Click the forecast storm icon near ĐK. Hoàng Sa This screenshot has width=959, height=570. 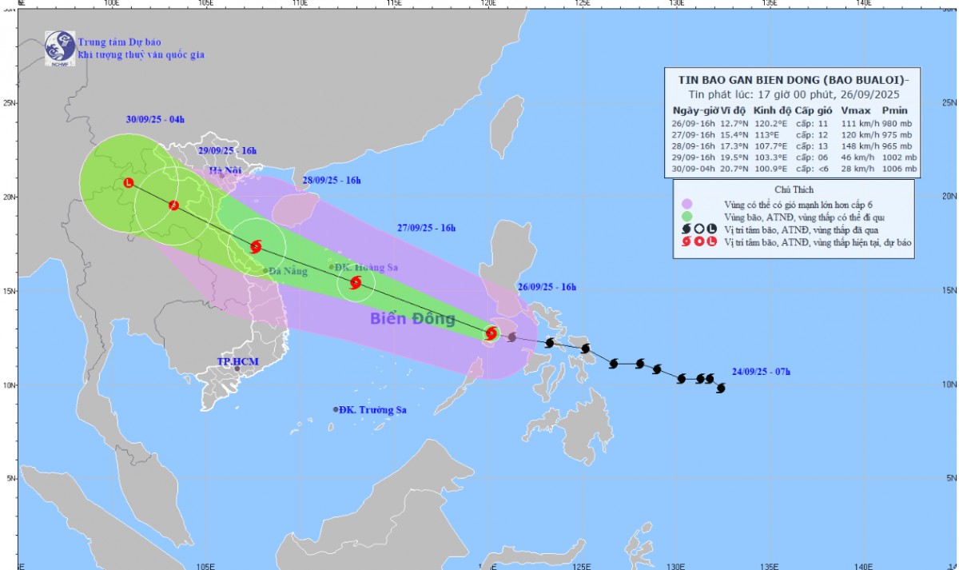point(356,282)
